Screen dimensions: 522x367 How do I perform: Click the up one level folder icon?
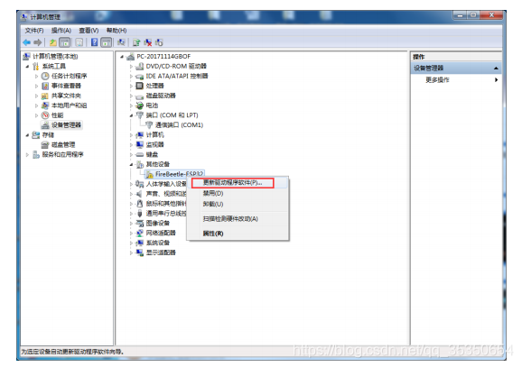(x=53, y=42)
